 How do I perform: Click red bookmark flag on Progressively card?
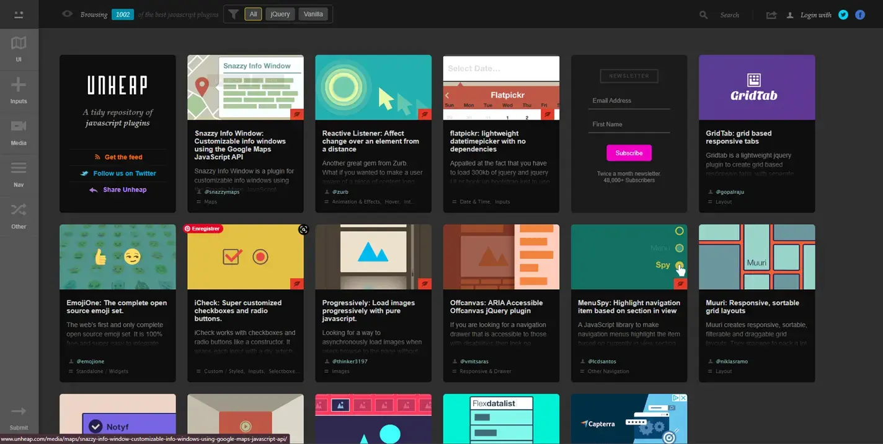[425, 284]
